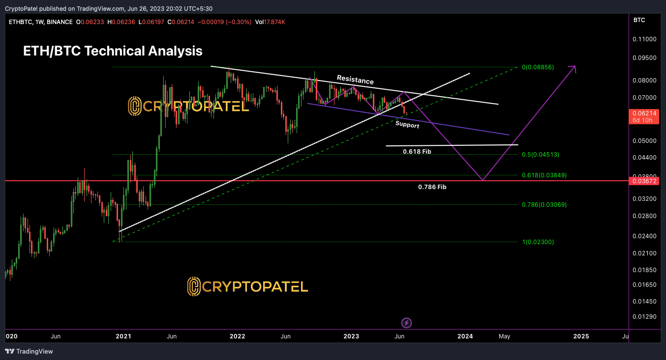
Task: Click the 2022 label on time axis
Action: click(237, 336)
